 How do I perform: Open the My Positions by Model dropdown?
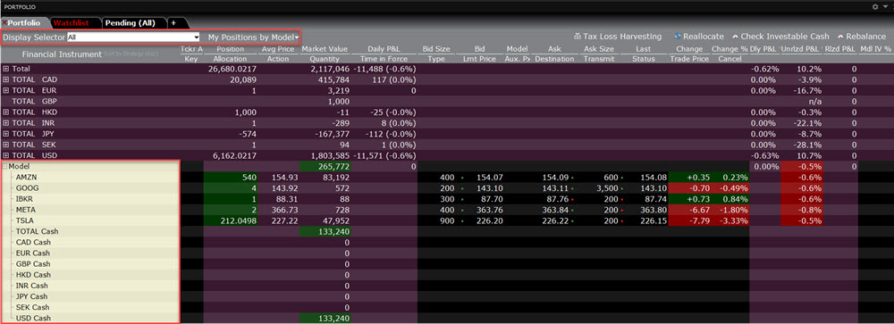click(253, 37)
